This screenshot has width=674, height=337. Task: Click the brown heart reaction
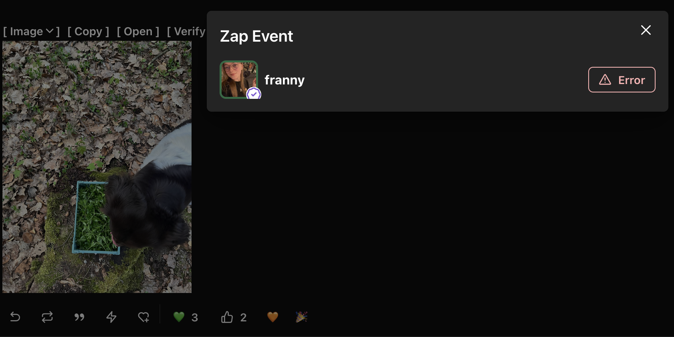click(272, 317)
